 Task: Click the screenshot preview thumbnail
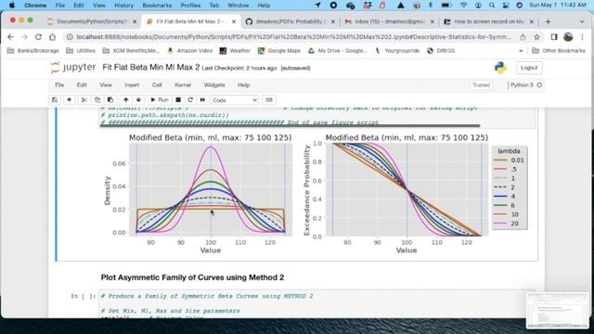click(x=557, y=311)
